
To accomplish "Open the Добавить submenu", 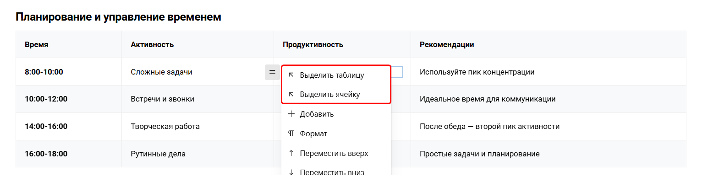I will click(x=336, y=114).
